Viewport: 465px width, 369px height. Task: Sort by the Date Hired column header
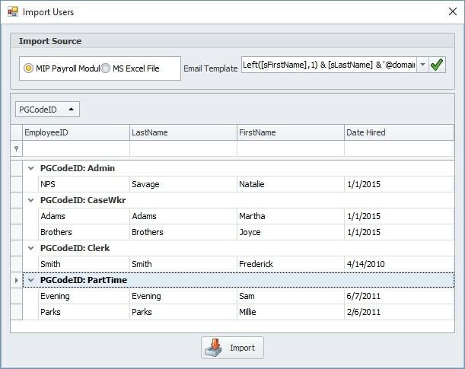click(x=398, y=132)
